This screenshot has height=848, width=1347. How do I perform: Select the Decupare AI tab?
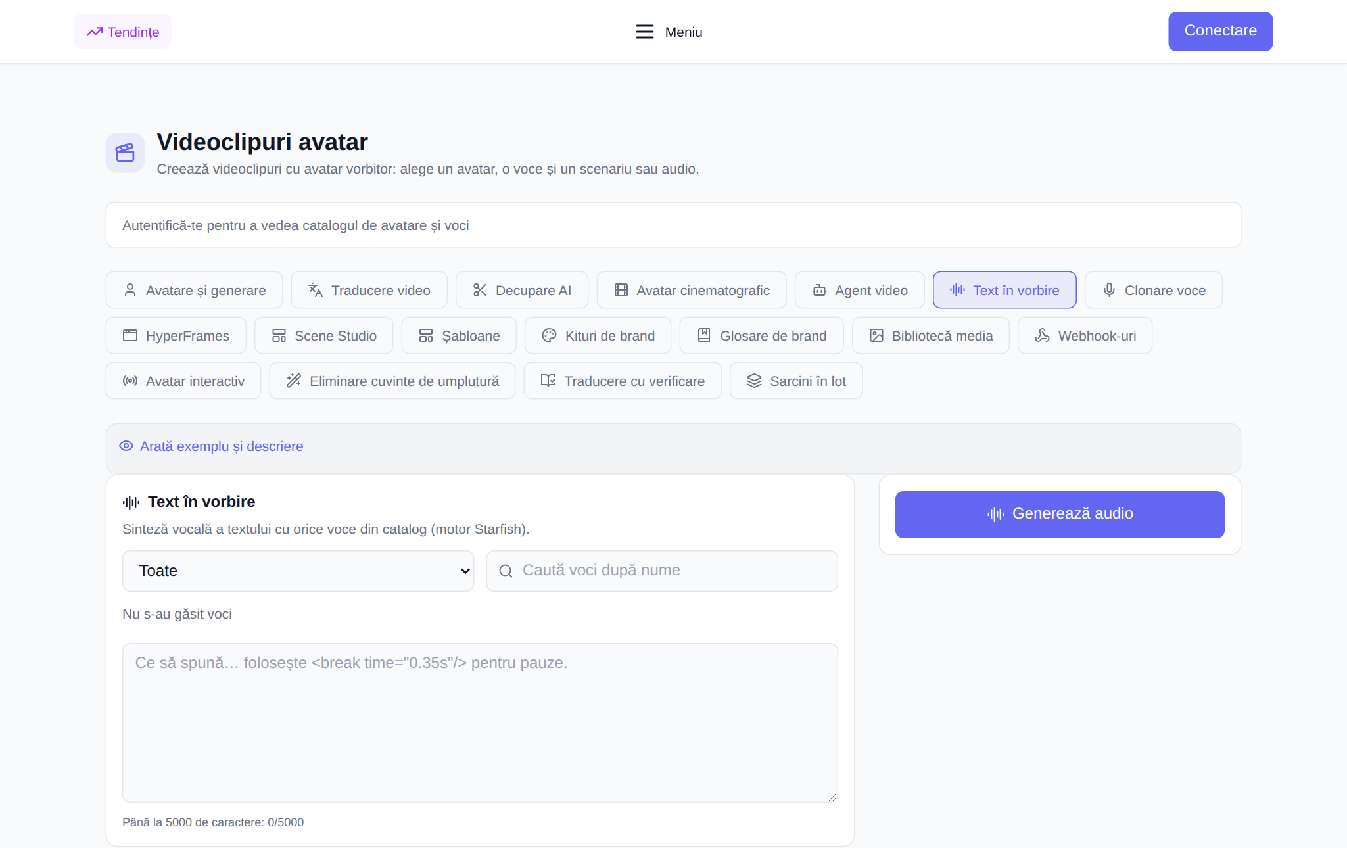tap(522, 290)
